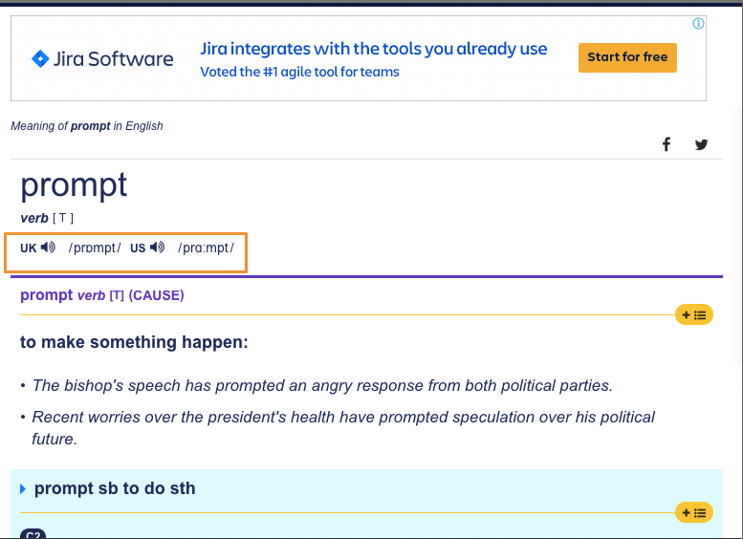Click the definition 'to make something happen:'
The height and width of the screenshot is (539, 743).
[x=134, y=342]
